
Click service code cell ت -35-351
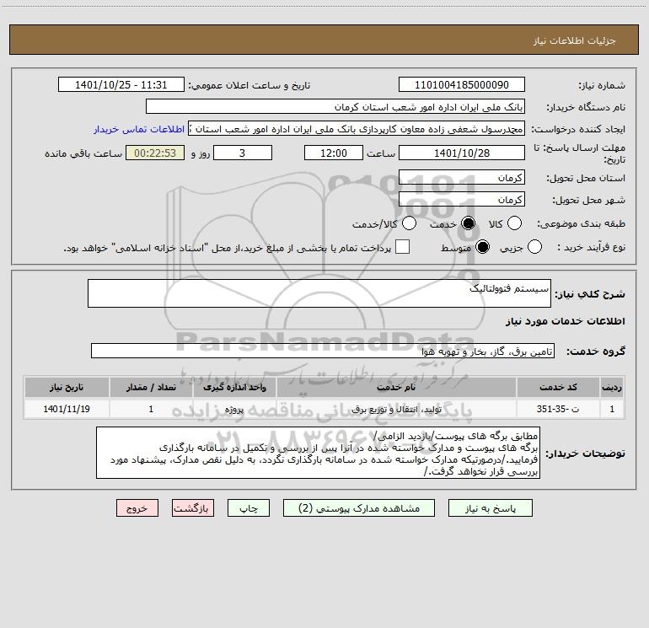558,409
